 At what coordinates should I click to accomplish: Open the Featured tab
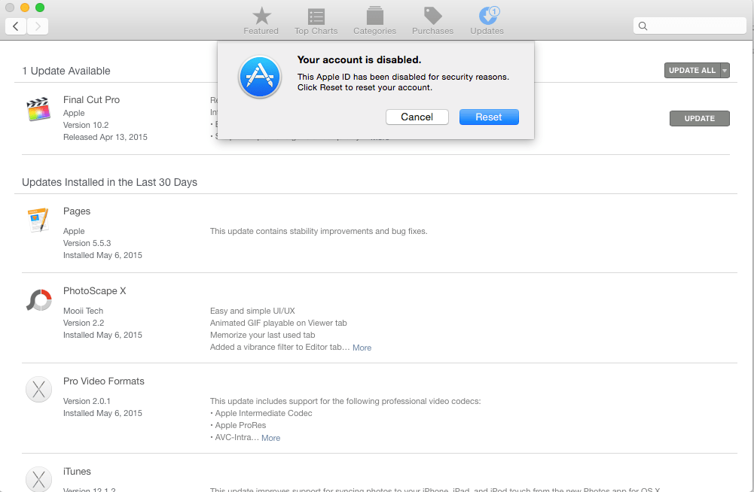[261, 21]
